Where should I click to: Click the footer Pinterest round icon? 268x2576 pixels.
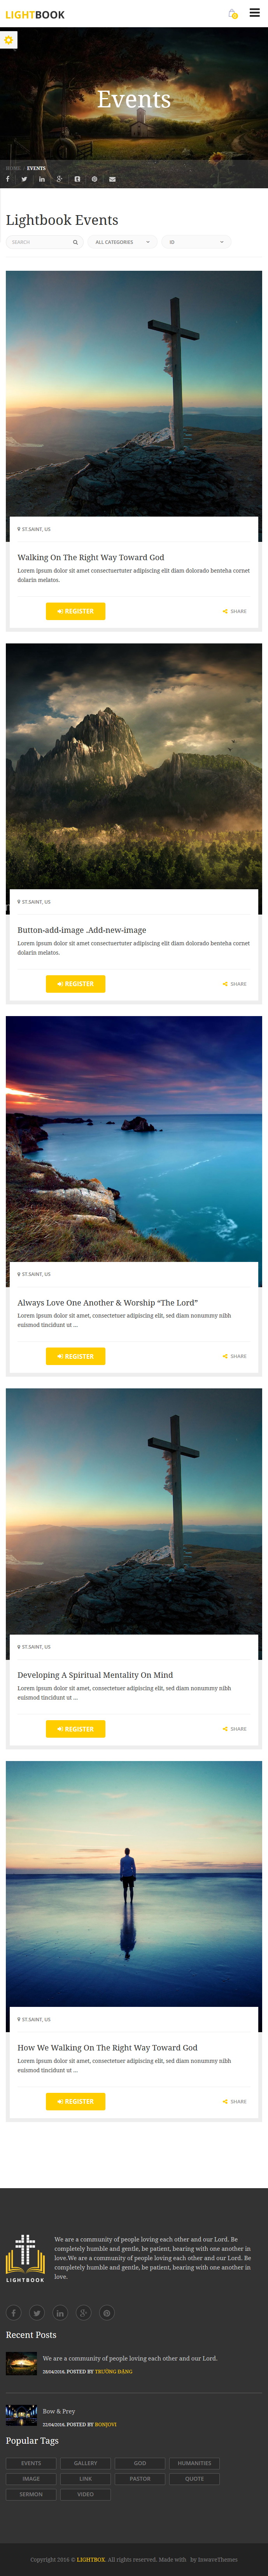(x=107, y=2312)
